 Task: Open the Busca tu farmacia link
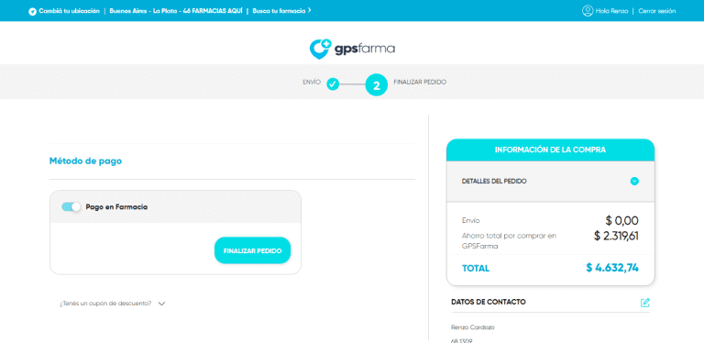[279, 11]
